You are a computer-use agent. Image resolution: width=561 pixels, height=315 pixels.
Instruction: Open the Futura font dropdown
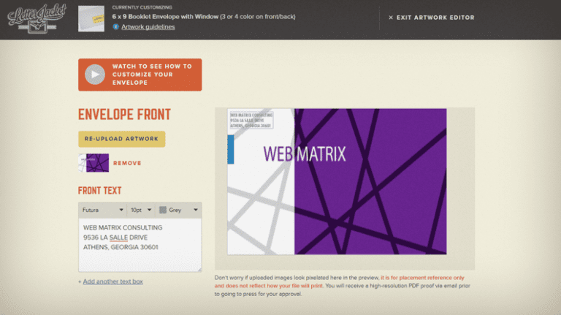click(x=102, y=210)
